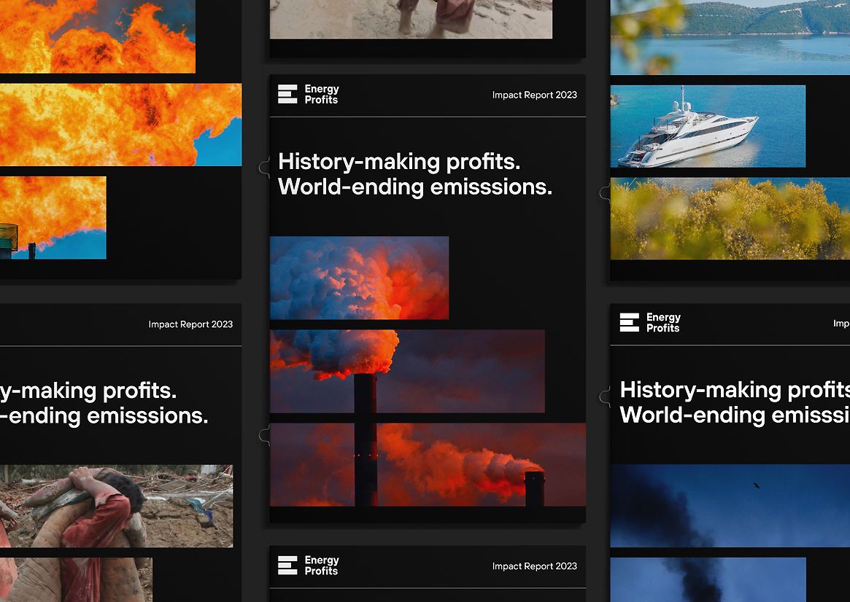The width and height of the screenshot is (850, 602).
Task: Open the coastal hills and water photo
Action: point(730,36)
